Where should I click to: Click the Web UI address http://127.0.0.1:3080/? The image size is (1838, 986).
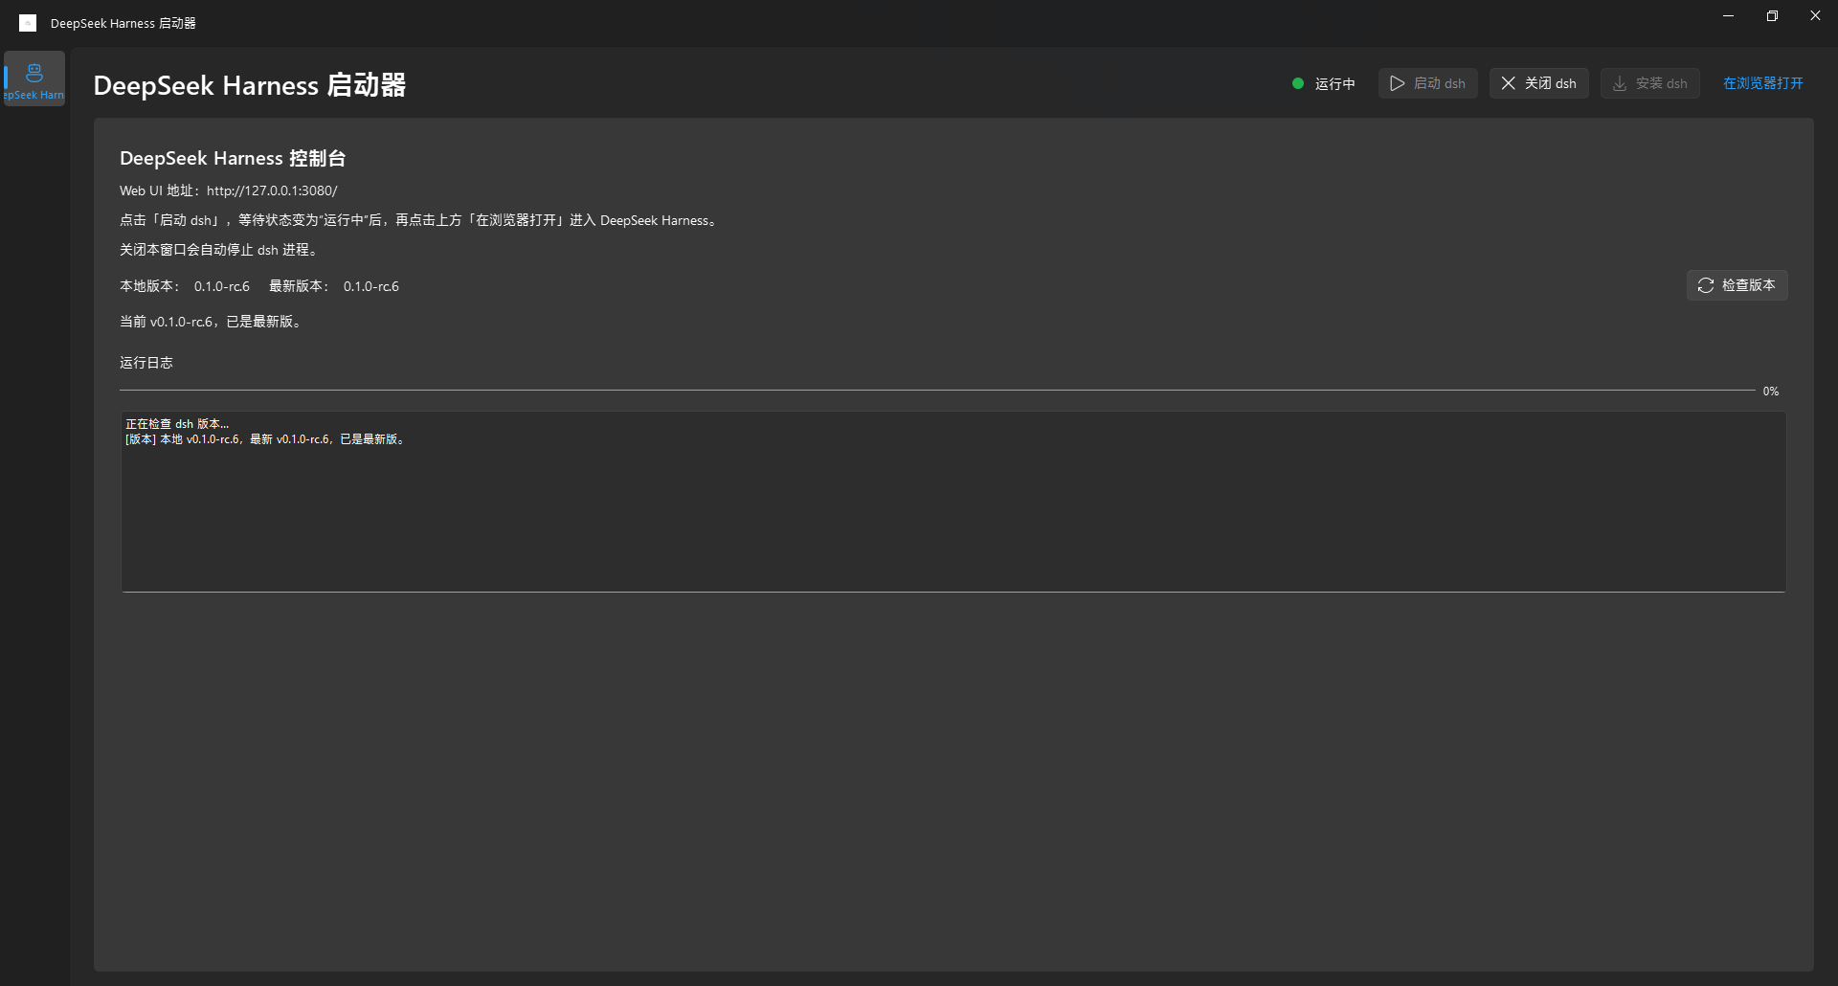click(x=272, y=190)
